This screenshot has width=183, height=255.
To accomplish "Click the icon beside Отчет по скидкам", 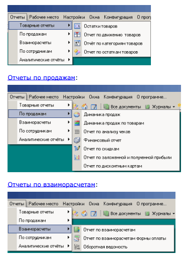I will coord(77,149).
